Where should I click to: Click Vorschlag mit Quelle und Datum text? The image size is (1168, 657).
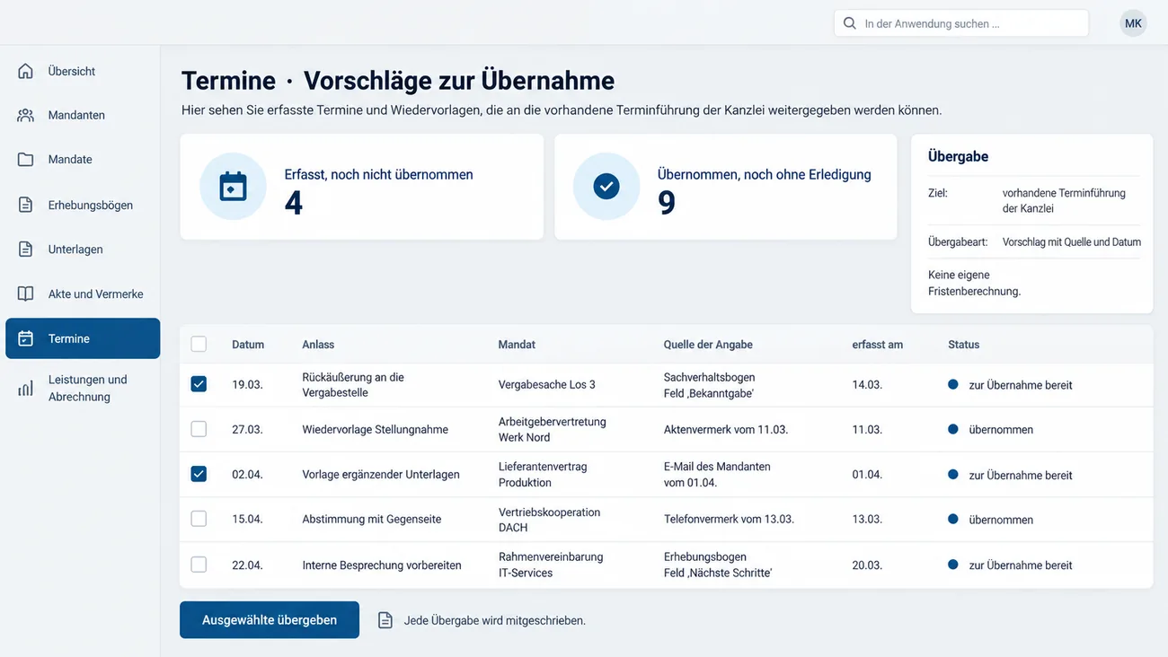coord(1072,242)
